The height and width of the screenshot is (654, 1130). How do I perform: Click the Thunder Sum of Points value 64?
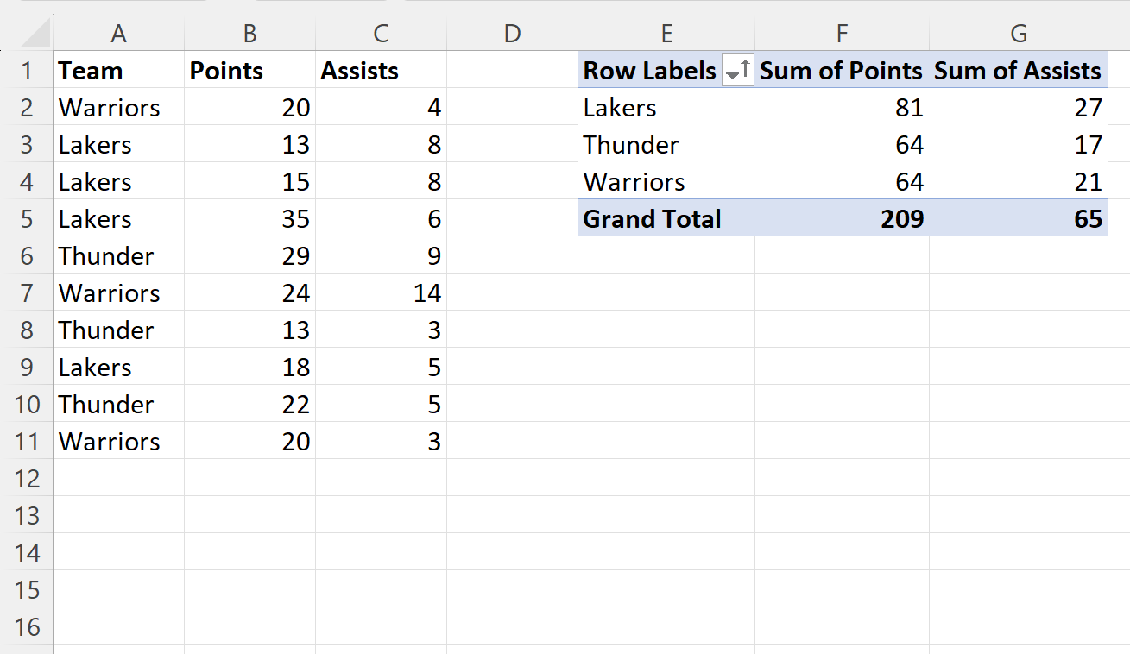point(843,145)
